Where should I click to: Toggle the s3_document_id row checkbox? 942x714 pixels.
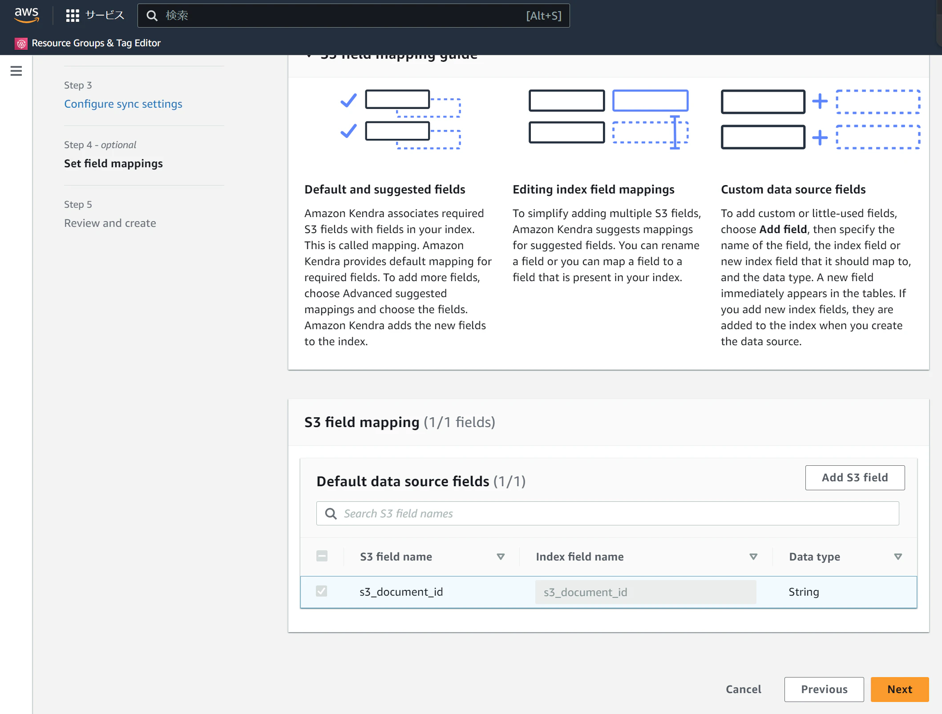click(321, 591)
